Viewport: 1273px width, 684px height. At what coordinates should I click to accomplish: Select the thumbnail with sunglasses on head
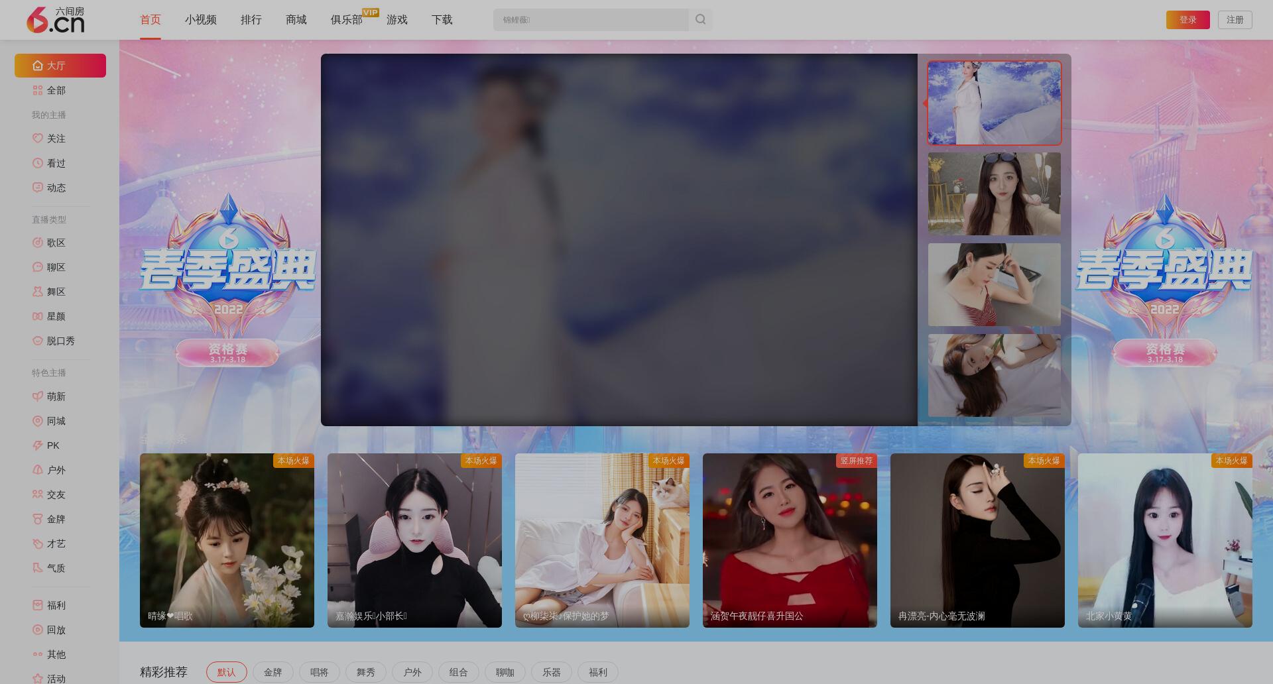pos(995,194)
